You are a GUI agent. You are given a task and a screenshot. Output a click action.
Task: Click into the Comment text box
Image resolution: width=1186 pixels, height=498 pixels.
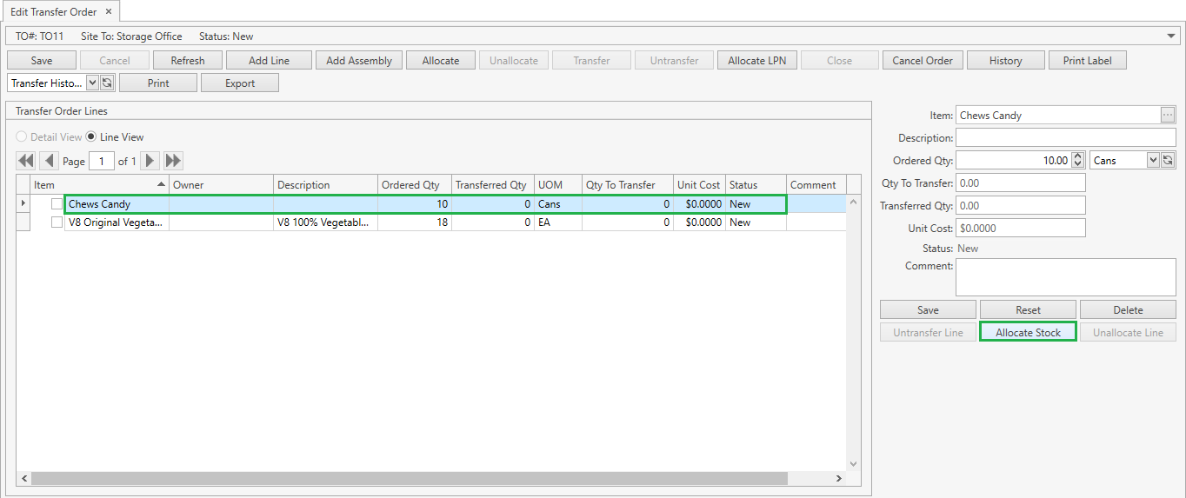1065,277
